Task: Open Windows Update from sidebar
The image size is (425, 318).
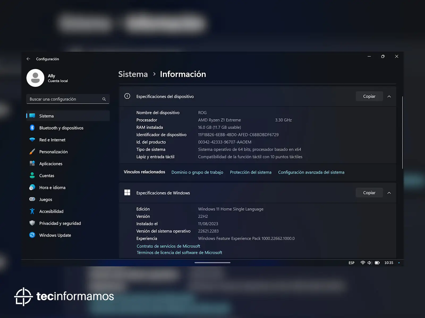Action: tap(55, 235)
